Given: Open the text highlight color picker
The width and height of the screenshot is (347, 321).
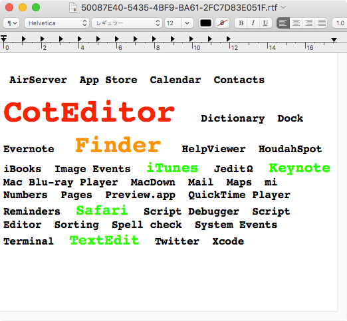Looking at the screenshot, I should [x=222, y=23].
